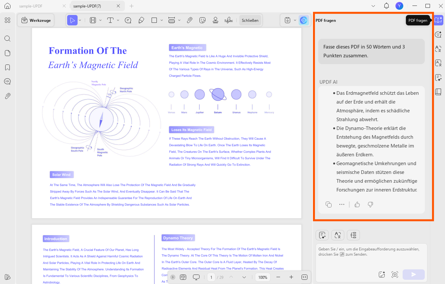Click the explain prompt button above input
Viewport: 445px width, 284px height.
click(353, 235)
